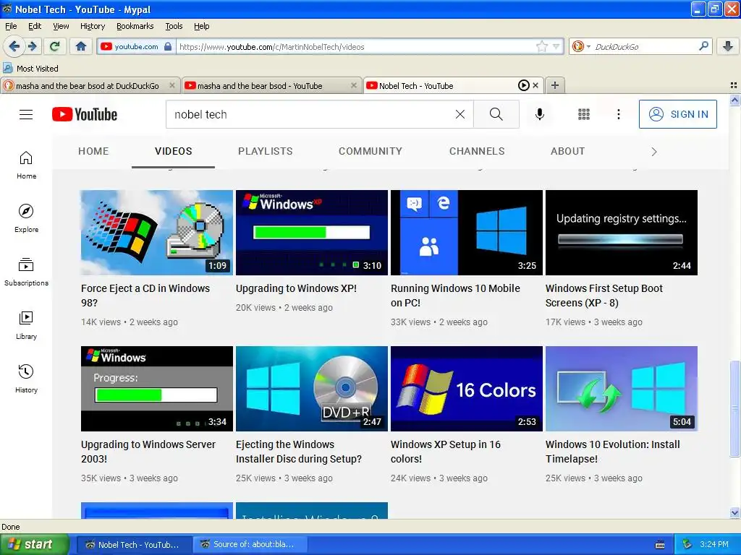Switch to the DuckDuckGo masha search tab
This screenshot has width=741, height=555.
(x=88, y=85)
